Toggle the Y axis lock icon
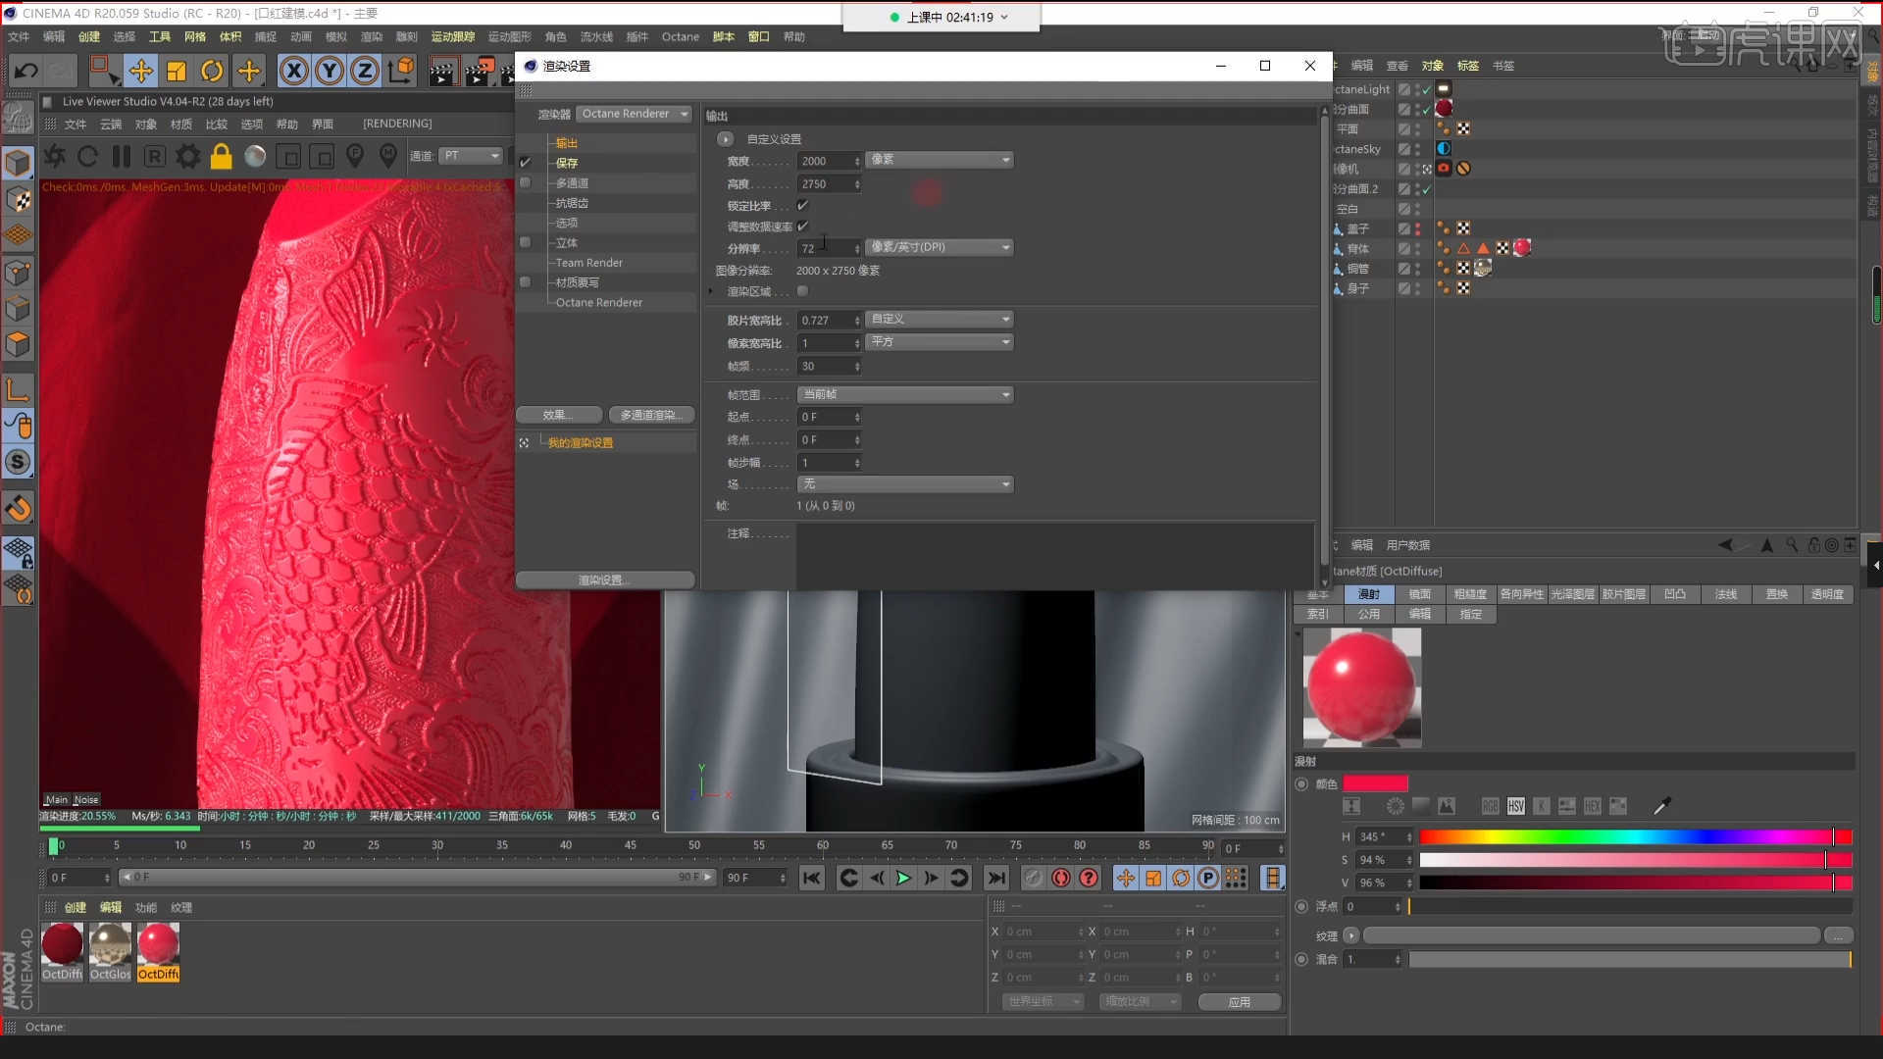 pyautogui.click(x=330, y=71)
